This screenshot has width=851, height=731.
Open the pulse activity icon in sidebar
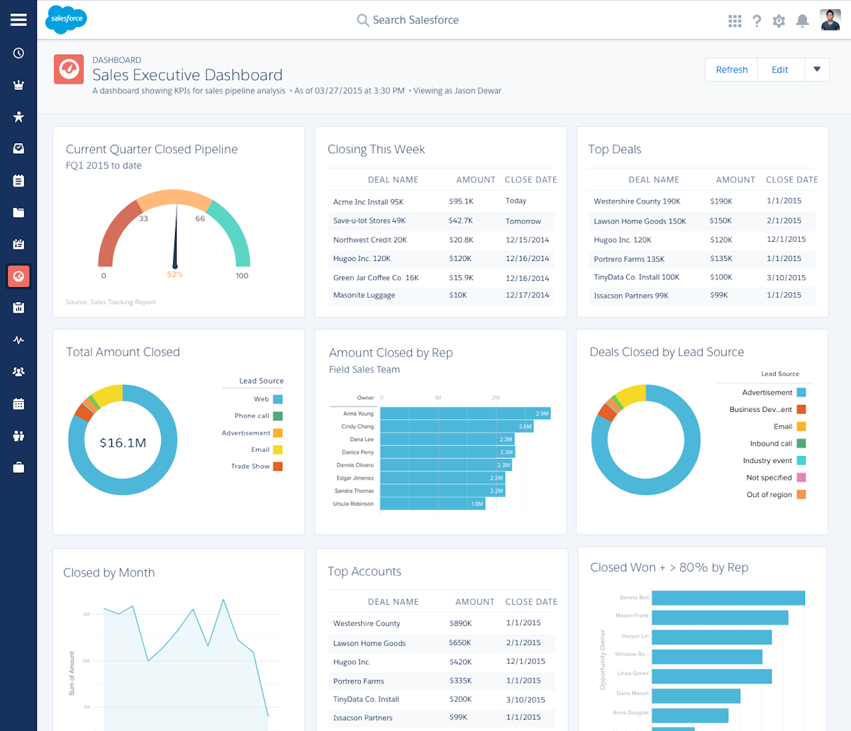pyautogui.click(x=18, y=340)
